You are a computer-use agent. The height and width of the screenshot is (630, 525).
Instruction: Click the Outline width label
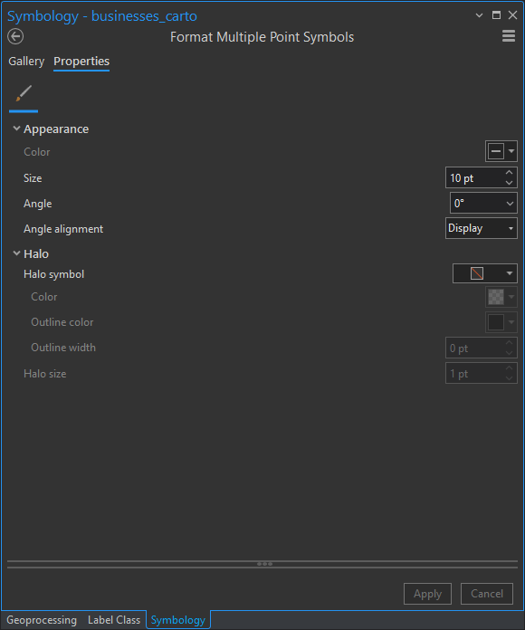point(63,348)
